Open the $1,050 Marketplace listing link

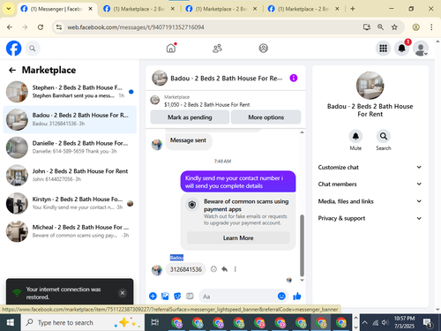coord(206,104)
